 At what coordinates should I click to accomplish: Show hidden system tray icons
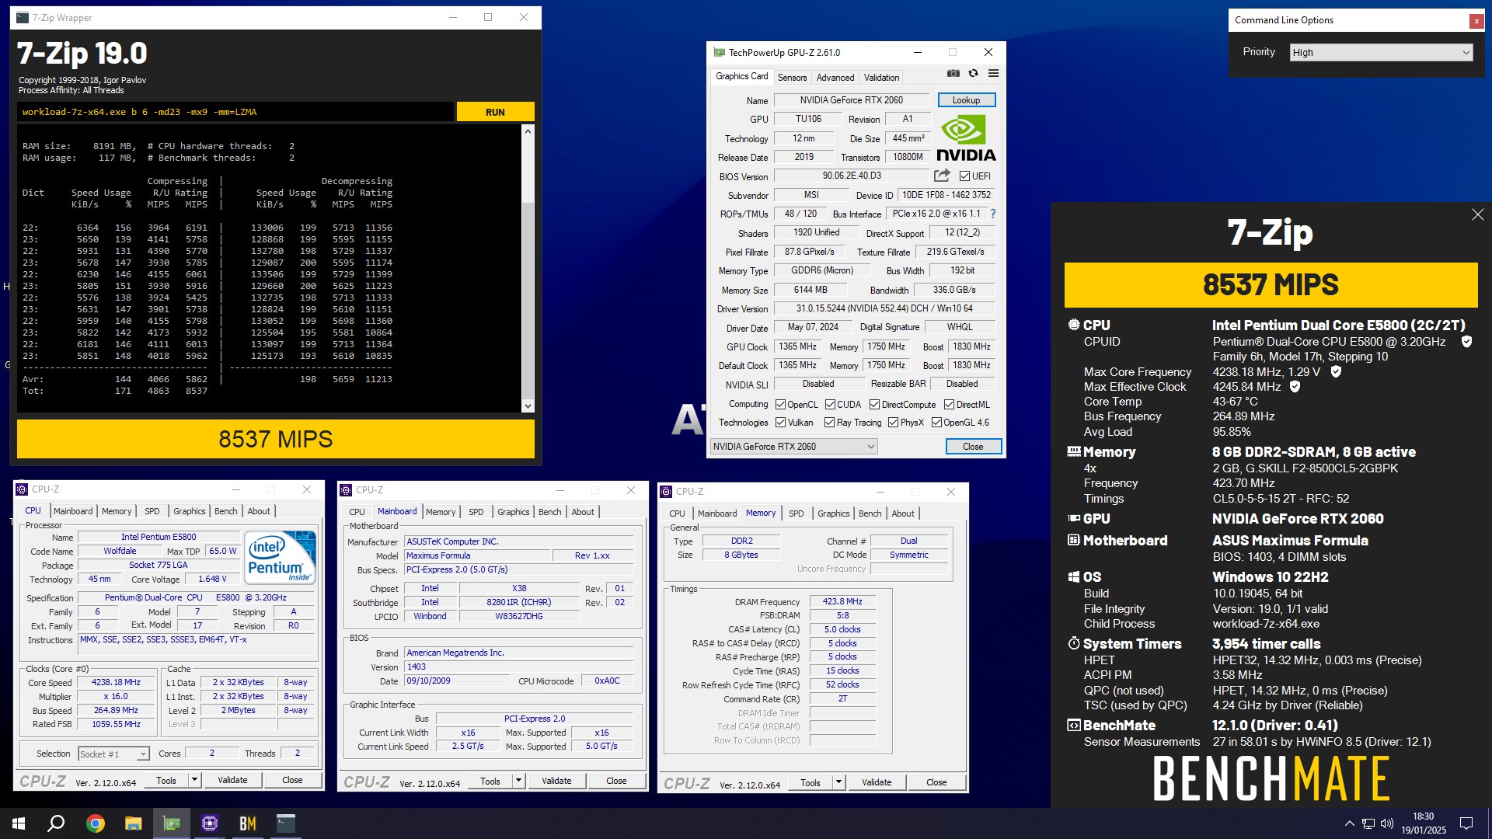pos(1349,823)
